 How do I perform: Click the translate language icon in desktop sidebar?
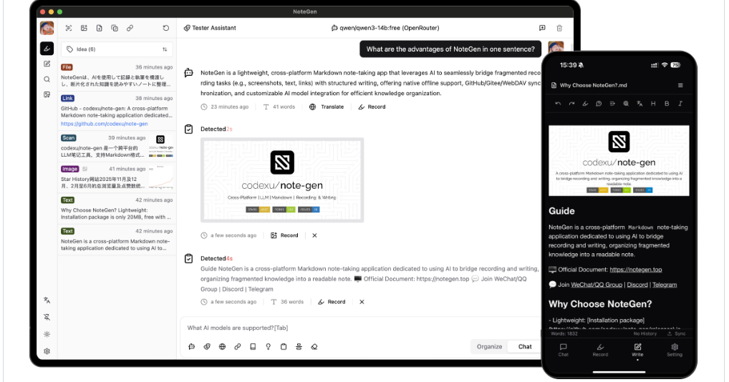pyautogui.click(x=47, y=300)
